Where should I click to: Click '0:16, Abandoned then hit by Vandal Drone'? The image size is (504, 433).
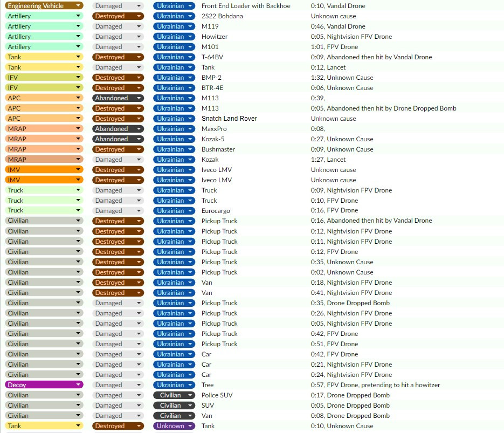(371, 221)
